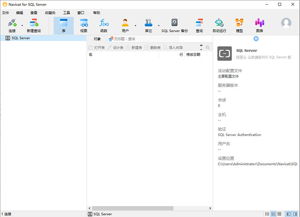
Task: Open the 查看 menu
Action: [x=34, y=13]
